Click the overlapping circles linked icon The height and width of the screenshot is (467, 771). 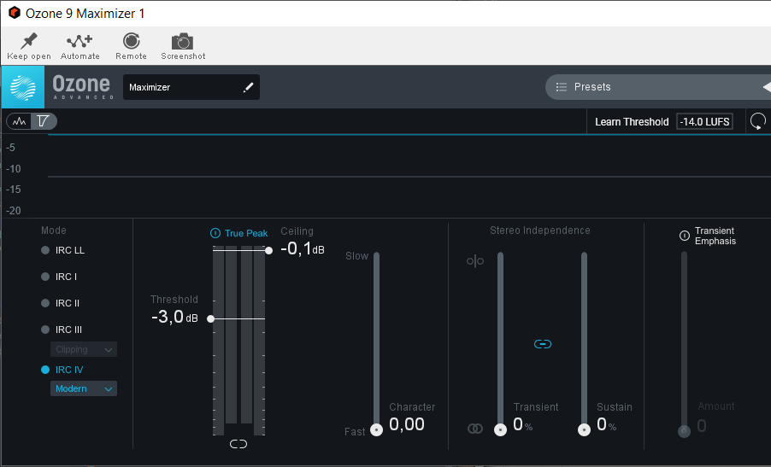coord(475,429)
